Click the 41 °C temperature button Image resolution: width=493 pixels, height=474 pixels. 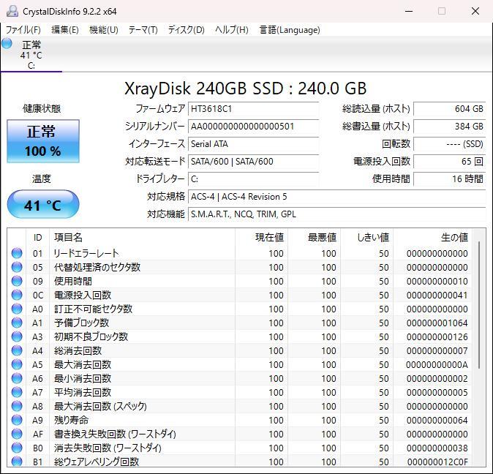click(x=43, y=204)
